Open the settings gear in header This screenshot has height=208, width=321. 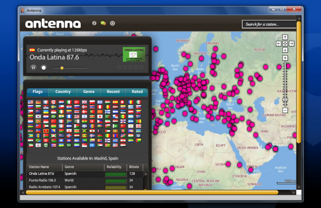click(112, 23)
